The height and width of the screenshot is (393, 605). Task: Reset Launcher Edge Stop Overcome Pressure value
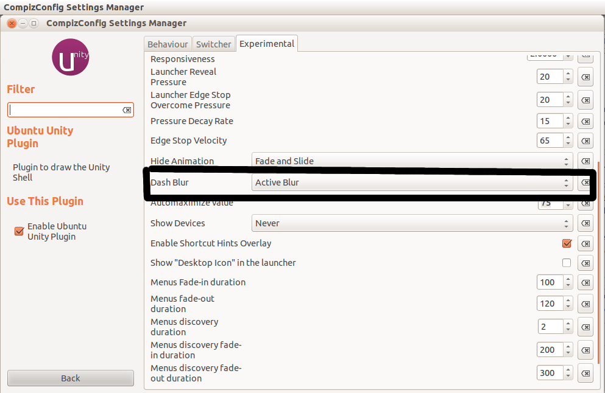586,100
